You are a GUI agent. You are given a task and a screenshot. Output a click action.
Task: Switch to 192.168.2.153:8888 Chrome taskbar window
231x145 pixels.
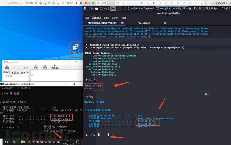(204, 9)
